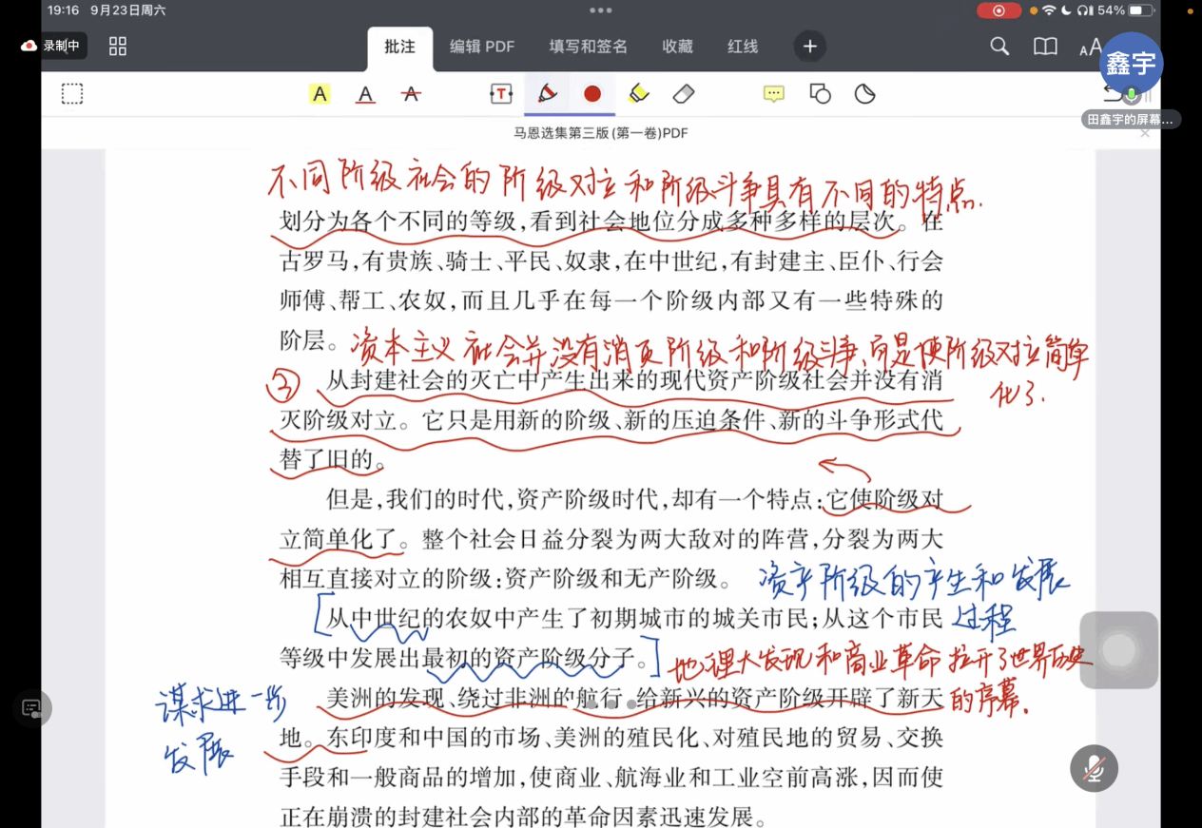Open the 收藏 tab
This screenshot has height=828, width=1202.
(x=677, y=47)
